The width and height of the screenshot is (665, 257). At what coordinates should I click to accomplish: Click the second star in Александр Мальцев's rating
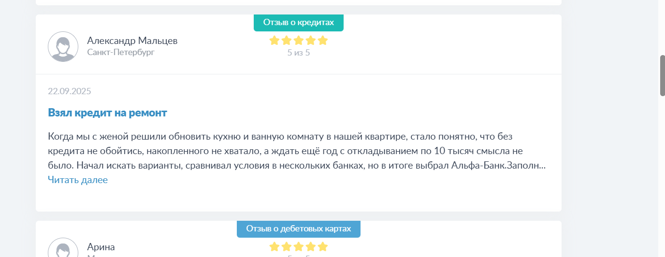tap(287, 41)
